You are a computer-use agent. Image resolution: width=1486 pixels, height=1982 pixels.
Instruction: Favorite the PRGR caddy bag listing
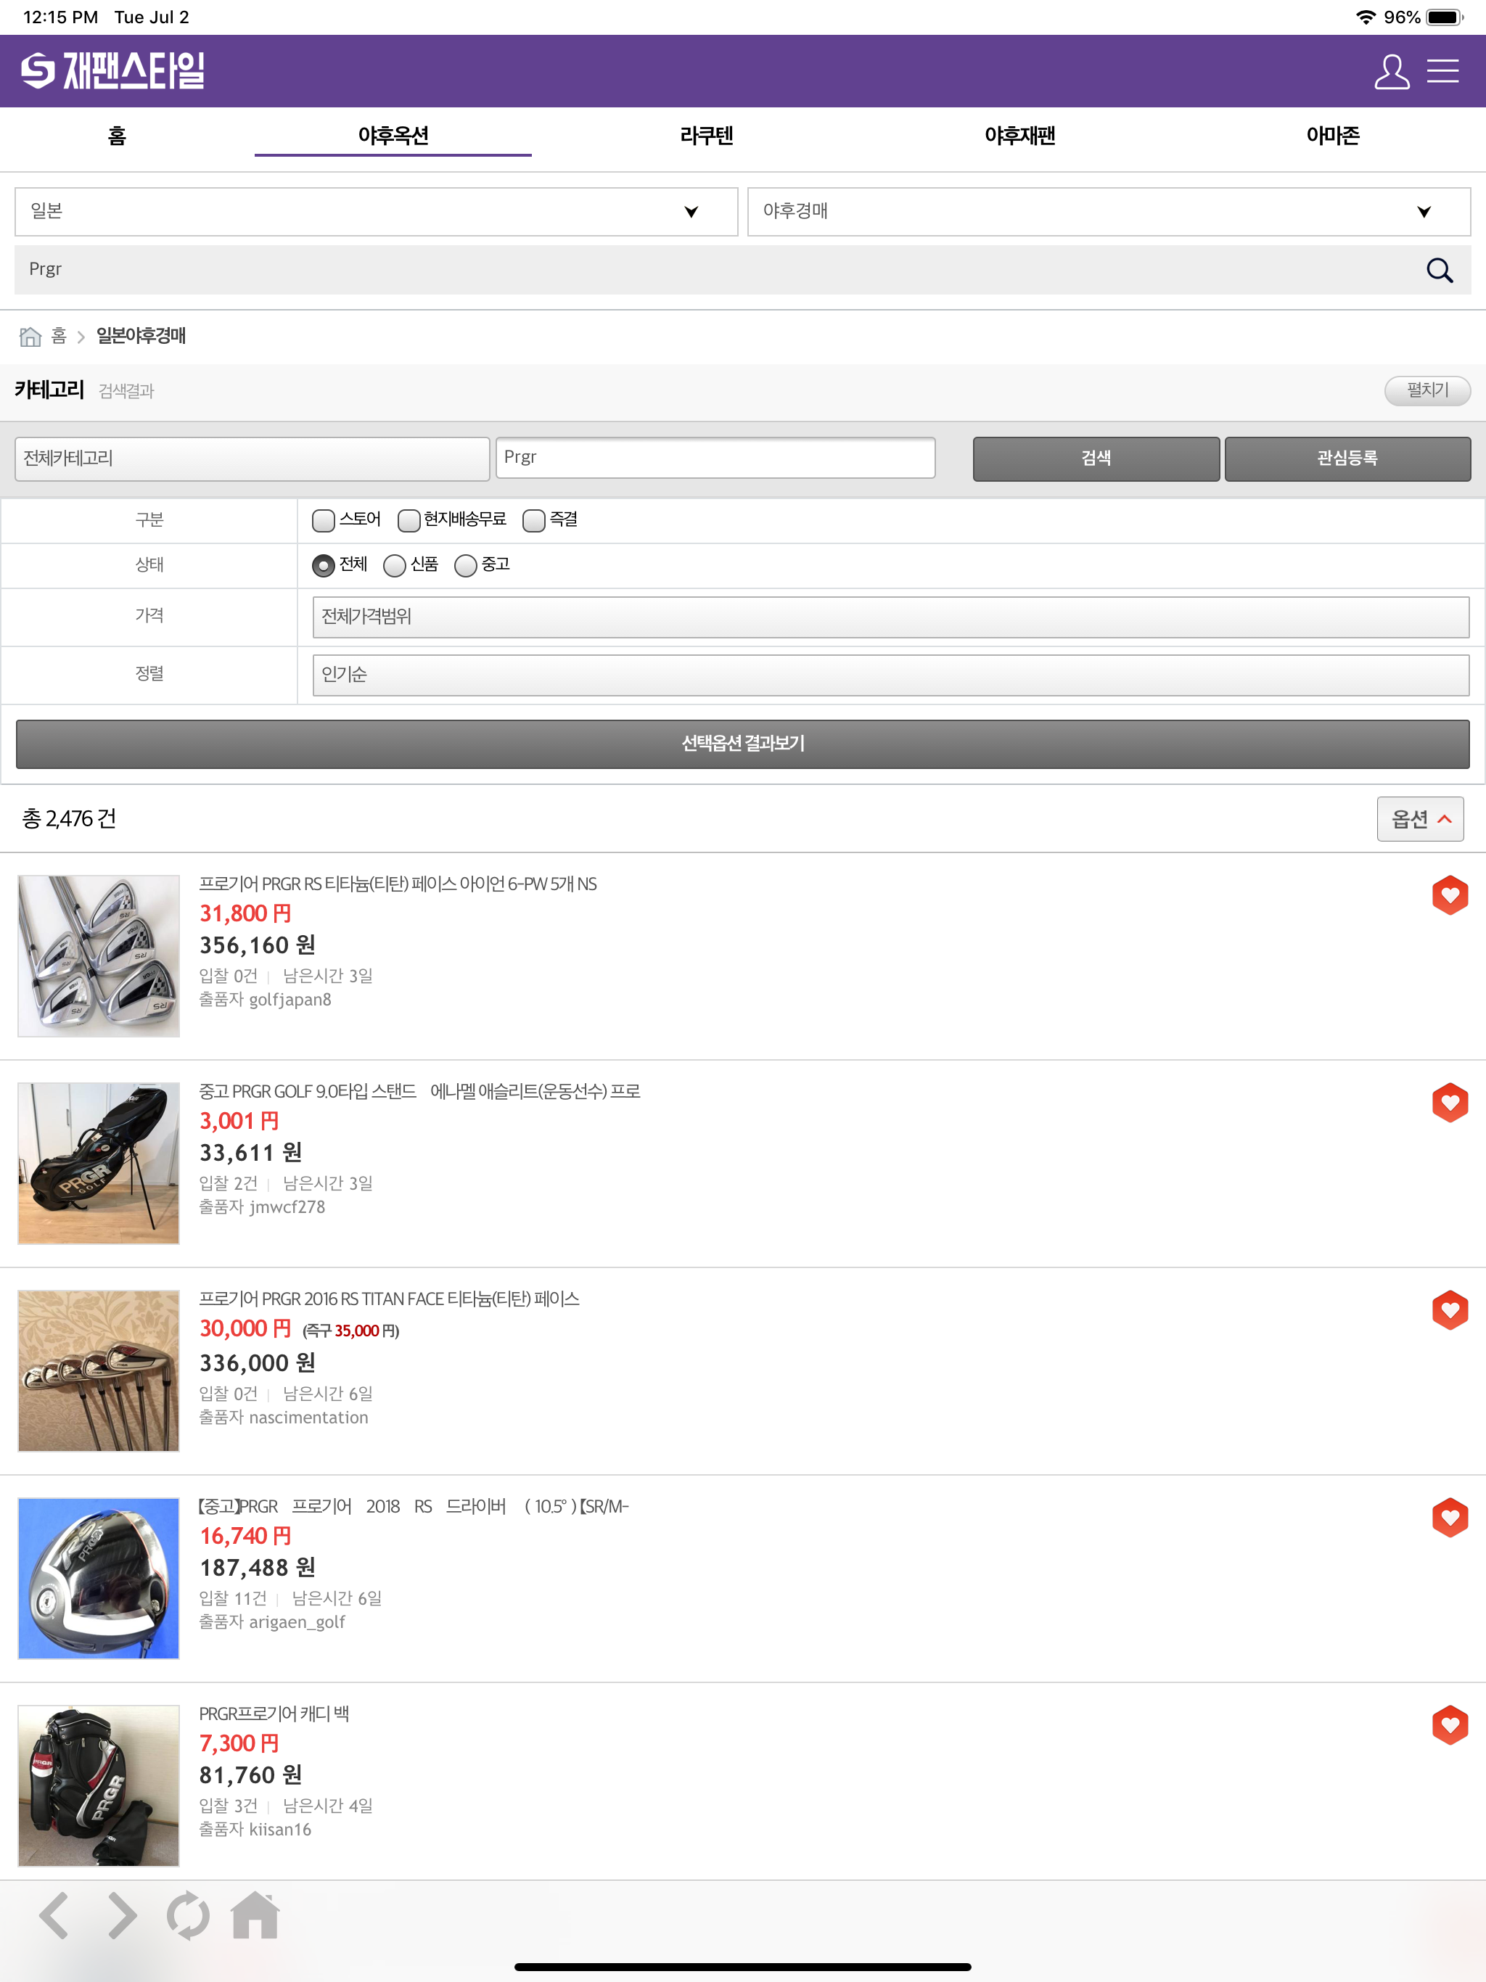[1449, 1725]
